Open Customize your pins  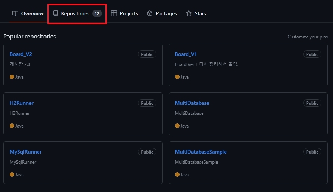[308, 37]
